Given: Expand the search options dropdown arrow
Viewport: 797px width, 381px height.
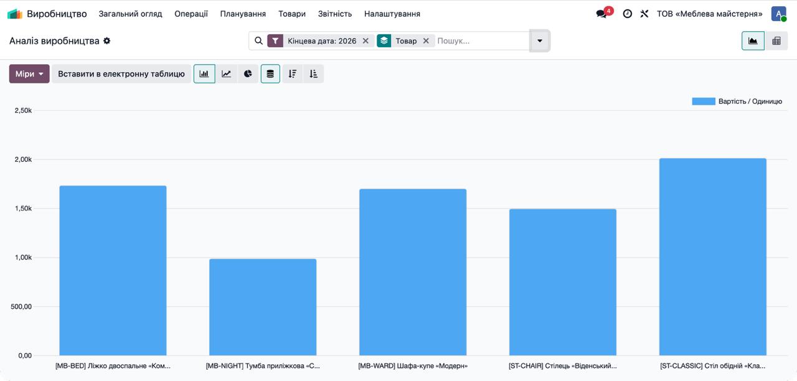Looking at the screenshot, I should tap(540, 40).
